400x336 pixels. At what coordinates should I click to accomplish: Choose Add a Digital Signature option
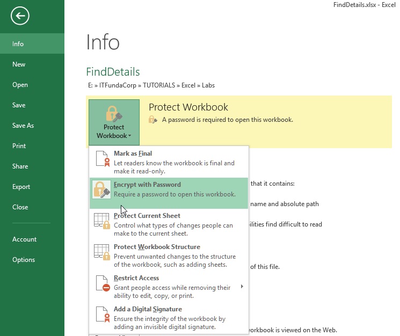(169, 318)
